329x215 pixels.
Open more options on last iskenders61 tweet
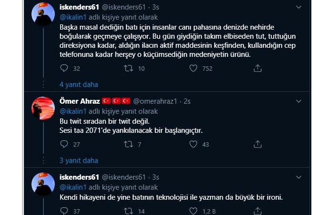click(x=298, y=177)
